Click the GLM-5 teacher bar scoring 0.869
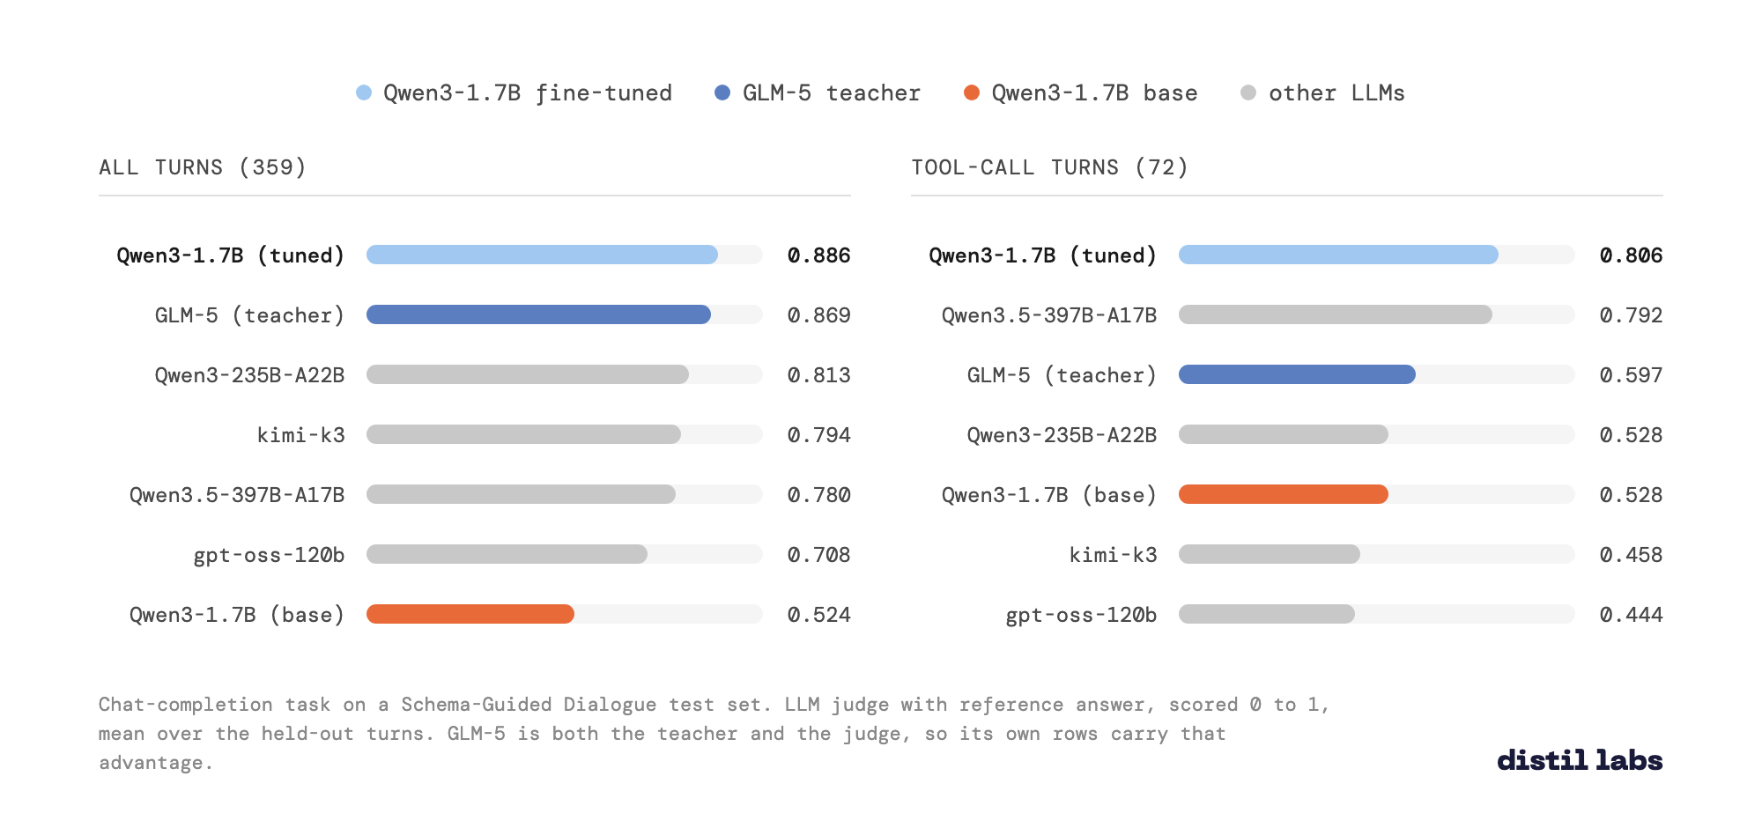Screen dimensions: 1762x828 (538, 314)
